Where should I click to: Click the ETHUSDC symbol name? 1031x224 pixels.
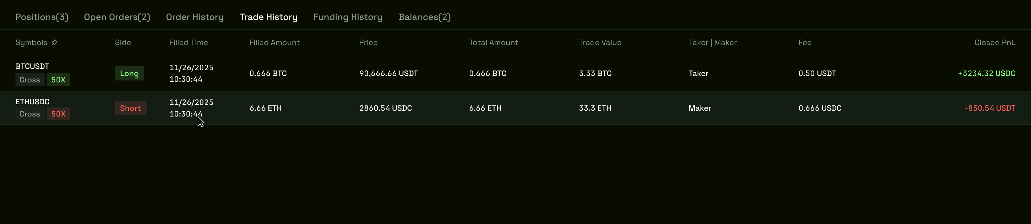tap(32, 102)
